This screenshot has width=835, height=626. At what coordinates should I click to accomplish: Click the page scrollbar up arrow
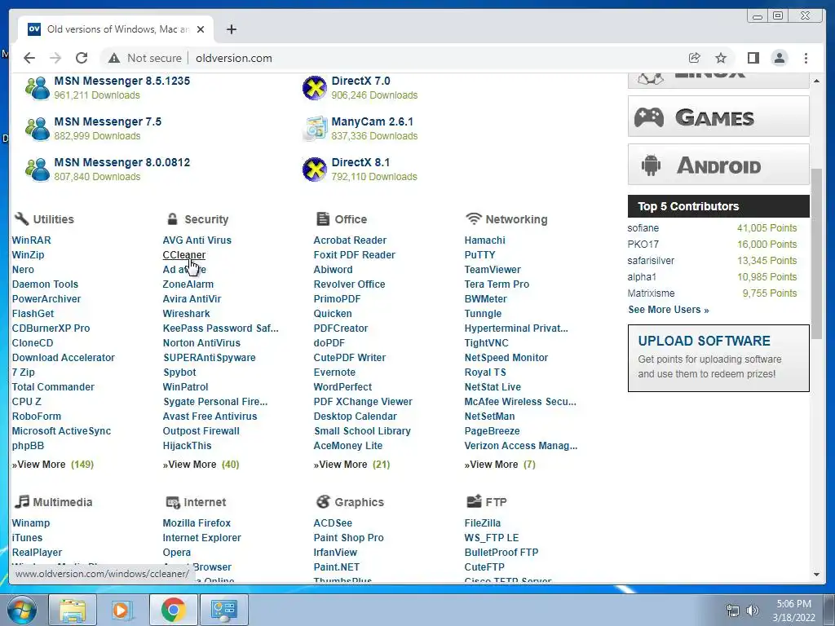[x=817, y=81]
